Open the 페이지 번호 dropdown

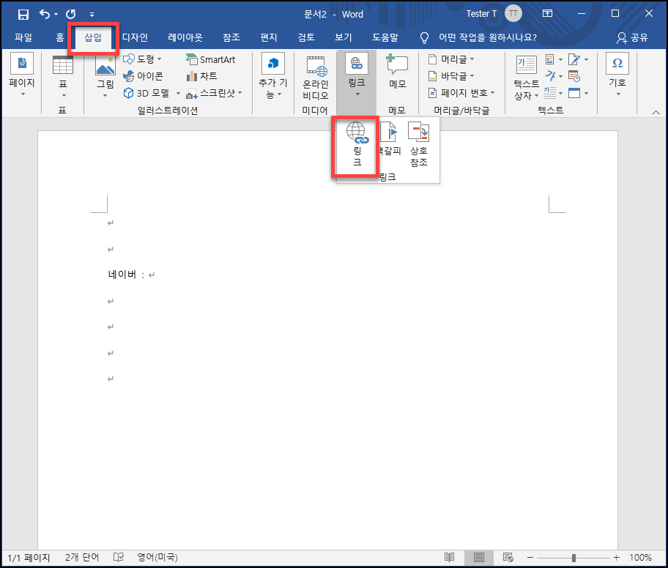[x=461, y=93]
